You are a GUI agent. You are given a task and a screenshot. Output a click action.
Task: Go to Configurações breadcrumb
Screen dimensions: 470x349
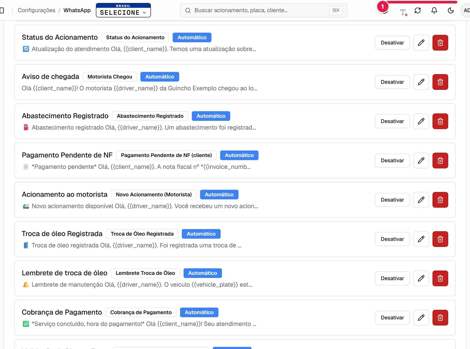coord(36,10)
